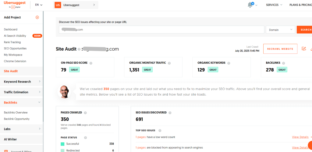The height and width of the screenshot is (152, 312).
Task: Open Rank Tracking in sidebar
Action: (x=12, y=42)
